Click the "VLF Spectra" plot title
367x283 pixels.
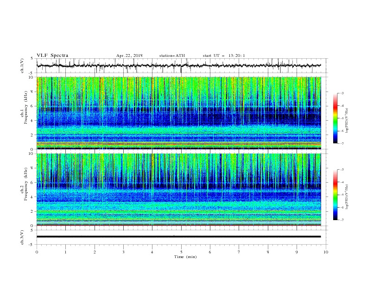click(52, 55)
